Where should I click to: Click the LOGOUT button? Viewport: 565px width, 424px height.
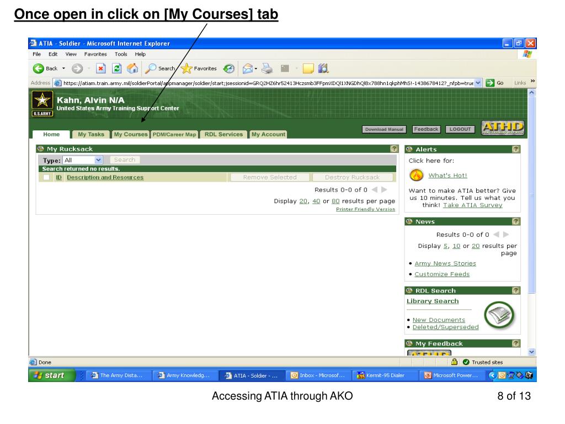[460, 129]
